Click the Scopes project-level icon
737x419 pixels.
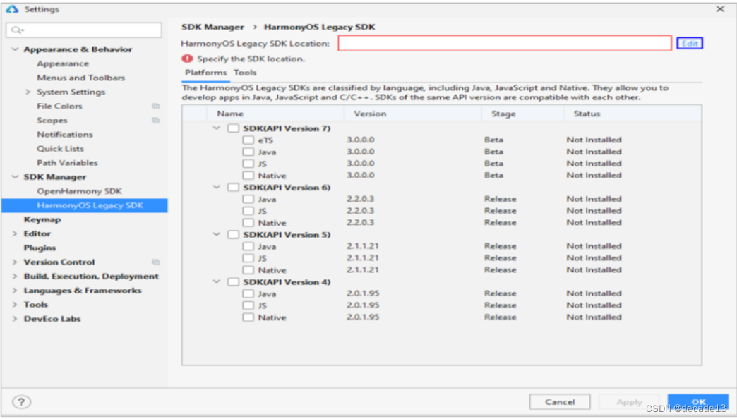click(155, 120)
